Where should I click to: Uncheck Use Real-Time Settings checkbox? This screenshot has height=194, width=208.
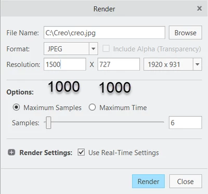point(81,153)
